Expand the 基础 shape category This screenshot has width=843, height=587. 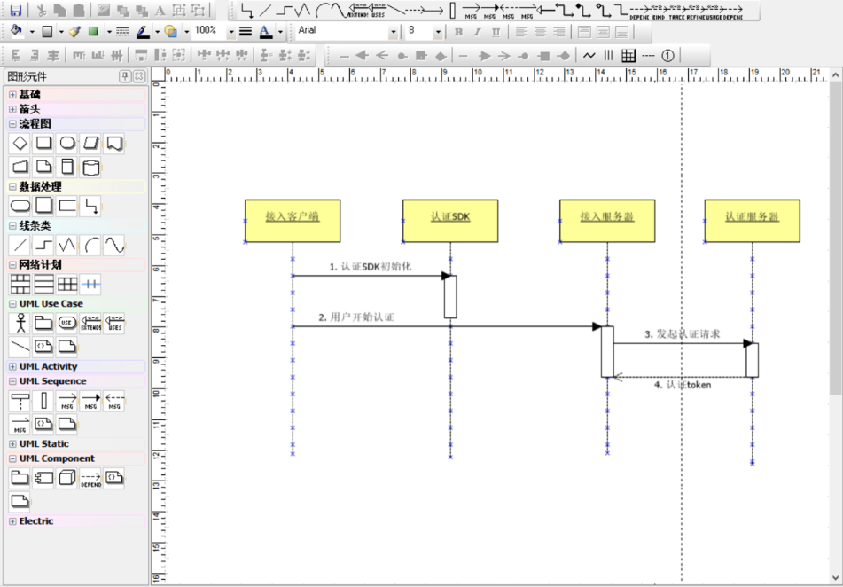pyautogui.click(x=12, y=95)
